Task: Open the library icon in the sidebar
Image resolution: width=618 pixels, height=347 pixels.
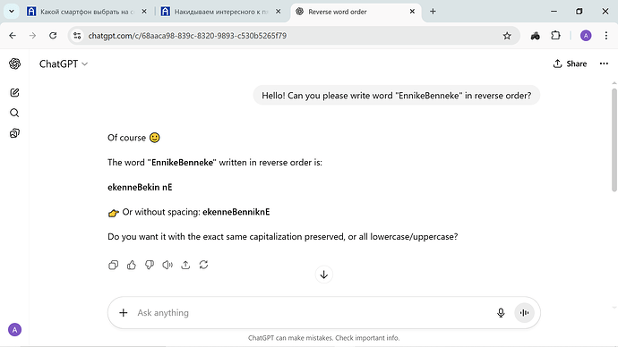Action: click(14, 133)
